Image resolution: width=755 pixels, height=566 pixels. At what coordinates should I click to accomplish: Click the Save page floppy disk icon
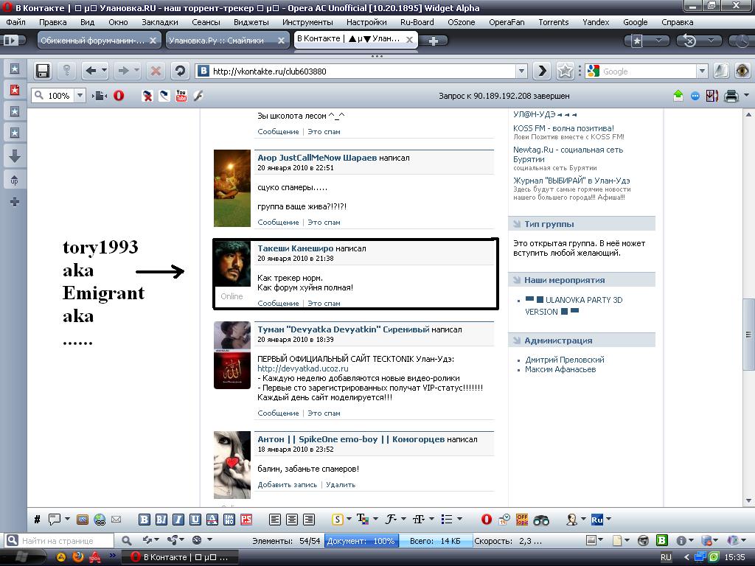click(x=42, y=71)
